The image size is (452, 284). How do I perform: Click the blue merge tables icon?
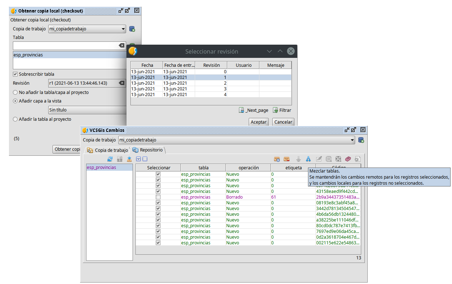tap(308, 159)
